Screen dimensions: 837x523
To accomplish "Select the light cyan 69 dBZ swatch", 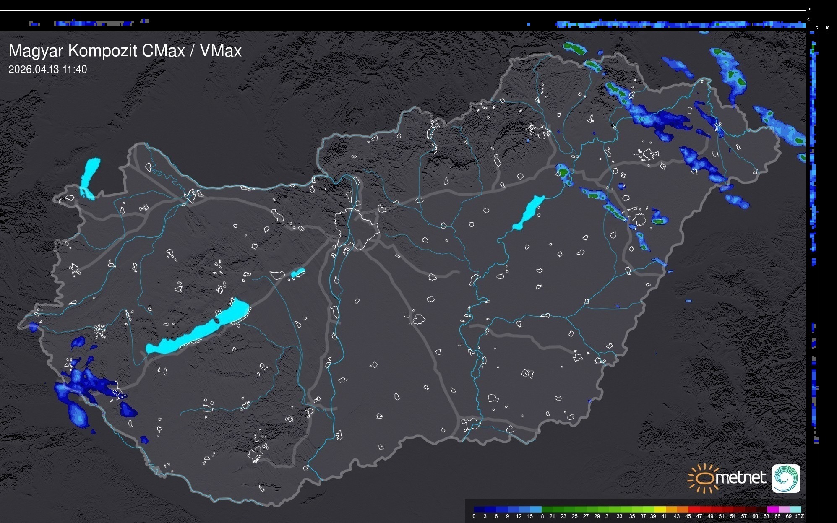I will [x=795, y=509].
